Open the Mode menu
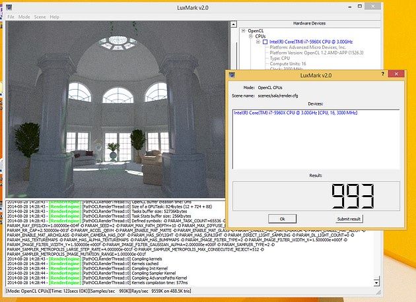Viewport: 416px width, 302px height. (24, 16)
